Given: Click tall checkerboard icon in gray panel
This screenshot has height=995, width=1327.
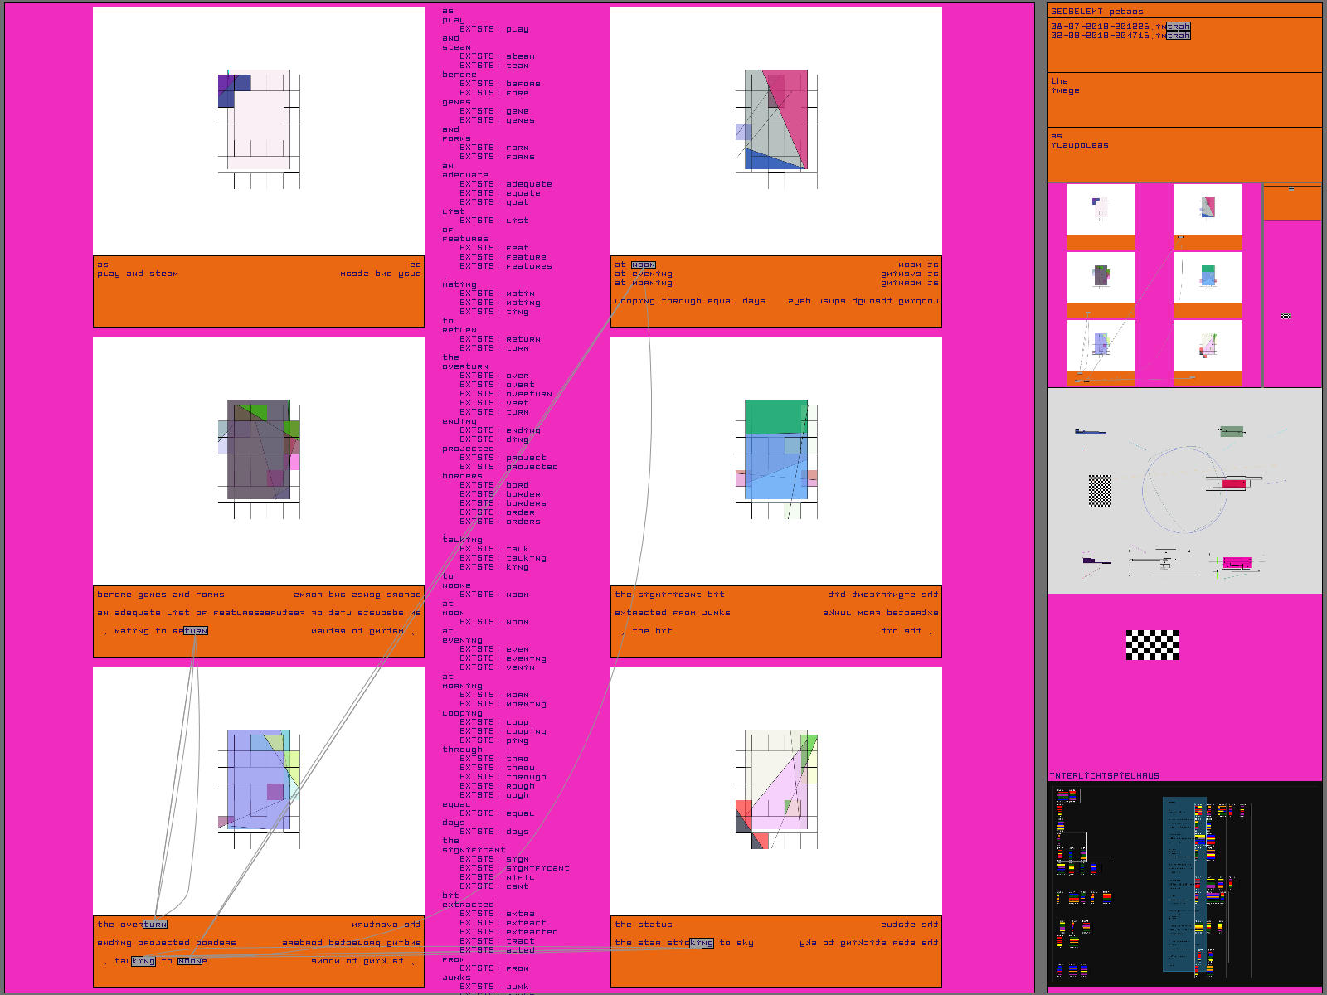Looking at the screenshot, I should coord(1100,491).
